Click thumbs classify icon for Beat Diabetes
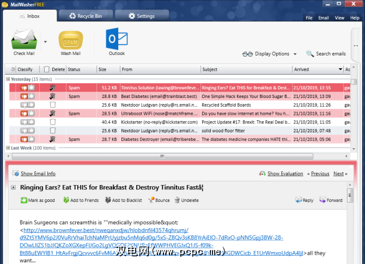365x264 pixels. pyautogui.click(x=27, y=96)
